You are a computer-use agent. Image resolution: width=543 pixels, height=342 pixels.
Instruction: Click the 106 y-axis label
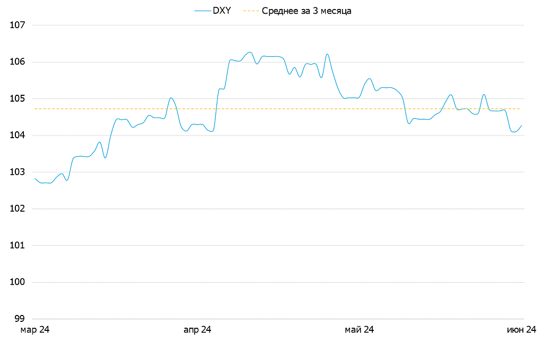coord(17,62)
